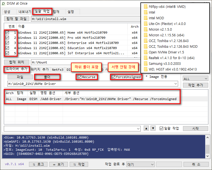The height and width of the screenshot is (170, 212).
Task: Click the 폴더 button
Action: (47, 77)
